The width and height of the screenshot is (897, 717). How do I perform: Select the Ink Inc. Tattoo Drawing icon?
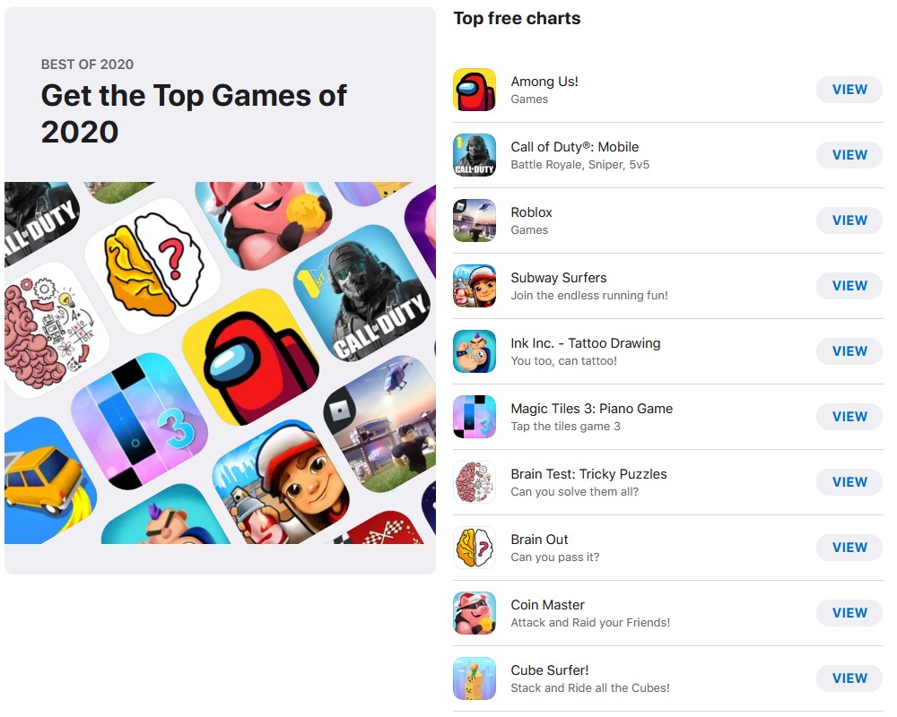click(475, 351)
